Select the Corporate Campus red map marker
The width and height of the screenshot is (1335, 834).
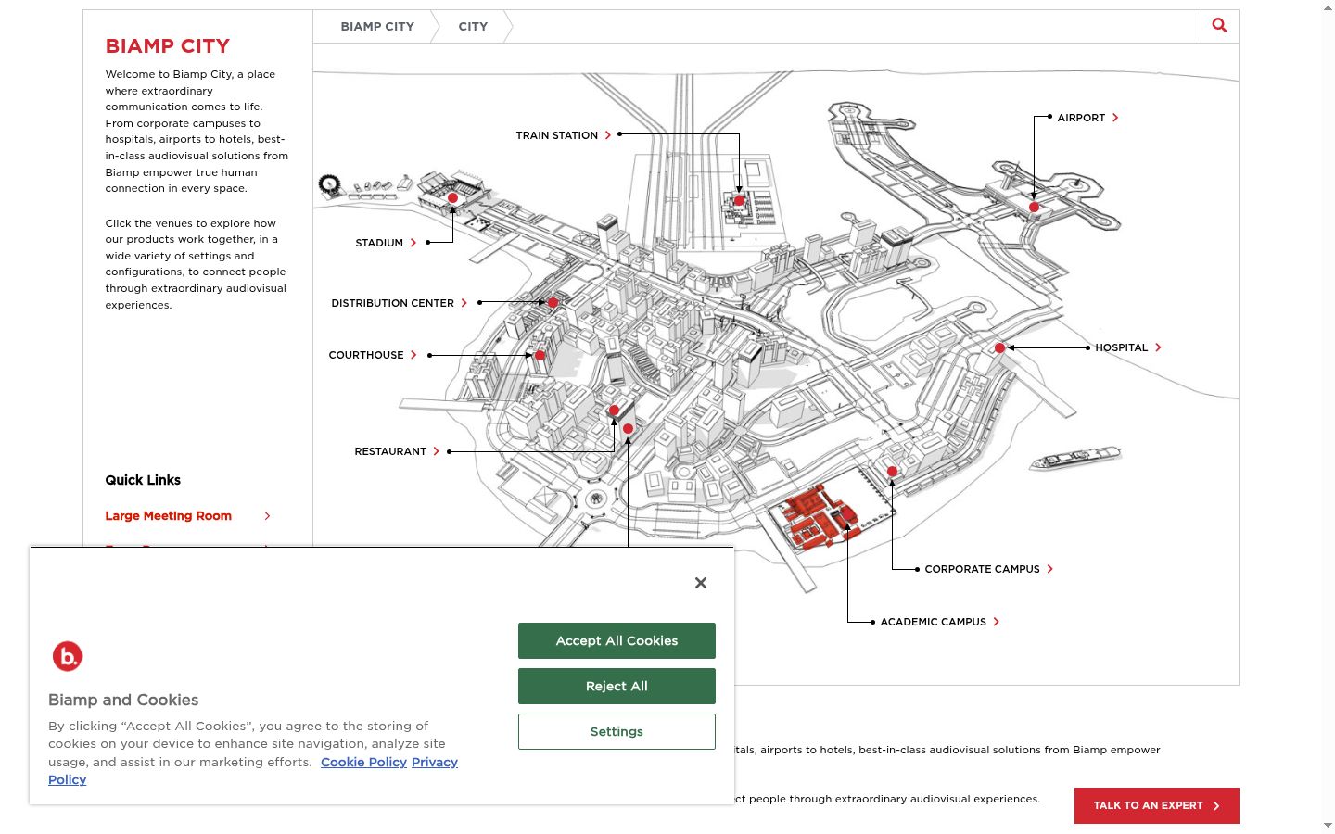892,472
